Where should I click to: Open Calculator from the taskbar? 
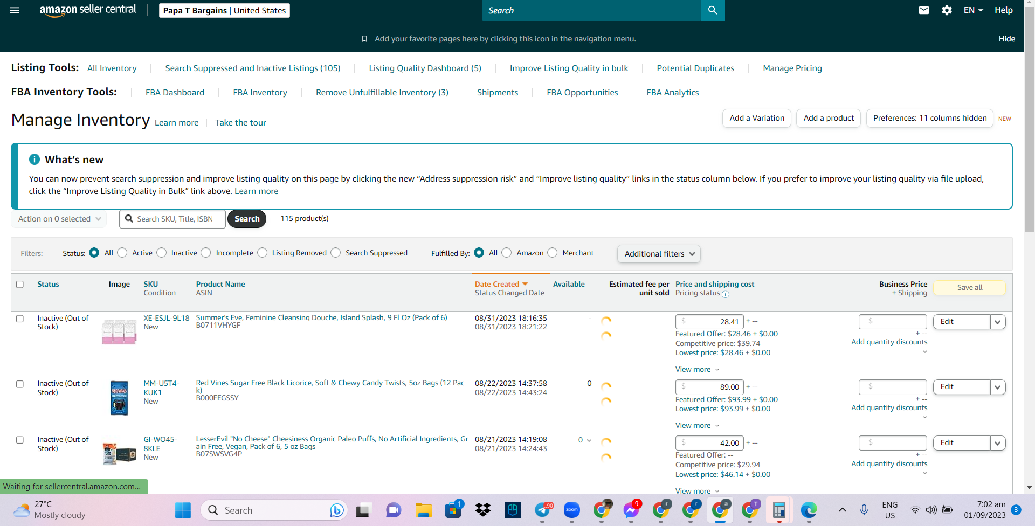coord(779,510)
